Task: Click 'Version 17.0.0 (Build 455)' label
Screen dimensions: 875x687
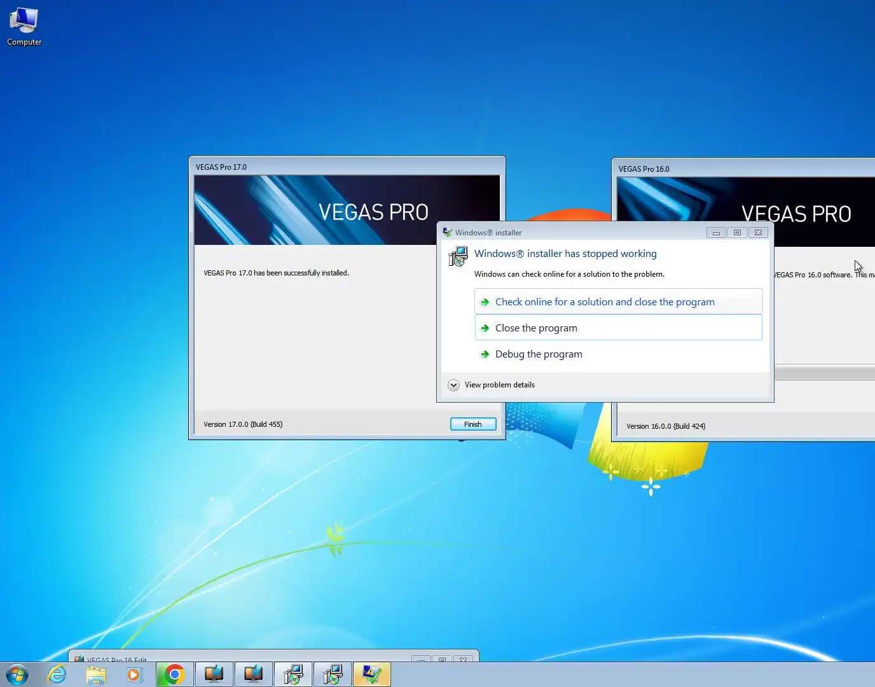Action: point(243,424)
